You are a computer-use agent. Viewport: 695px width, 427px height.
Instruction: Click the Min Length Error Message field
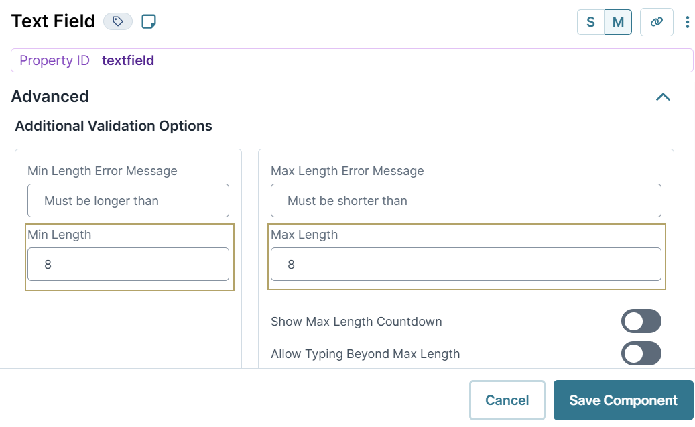128,200
